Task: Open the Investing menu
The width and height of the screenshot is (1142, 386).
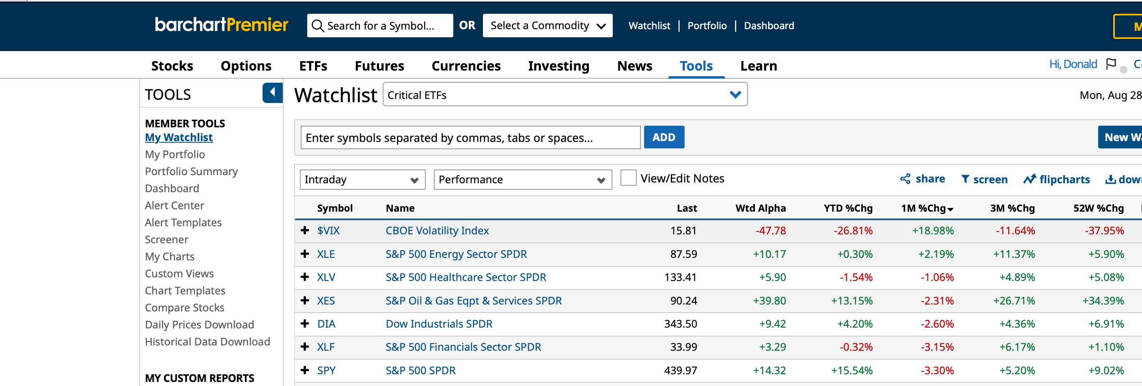Action: [x=558, y=66]
